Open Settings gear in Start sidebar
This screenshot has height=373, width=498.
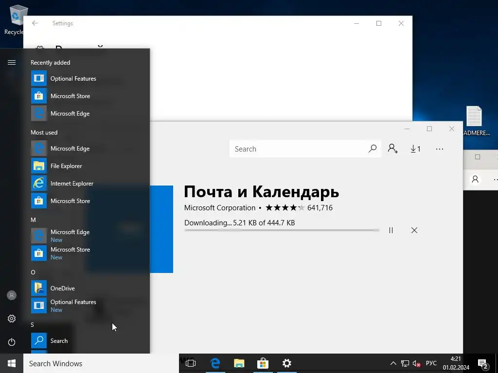point(12,319)
